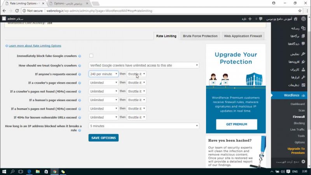Open Microsoft Edge from the taskbar
The height and width of the screenshot is (175, 311).
[28, 171]
